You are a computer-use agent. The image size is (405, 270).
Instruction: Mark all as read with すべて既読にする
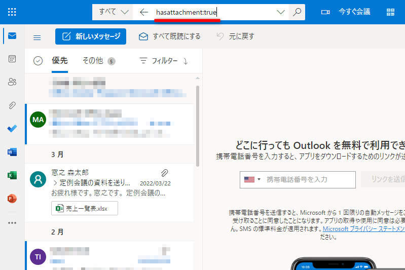tap(169, 36)
